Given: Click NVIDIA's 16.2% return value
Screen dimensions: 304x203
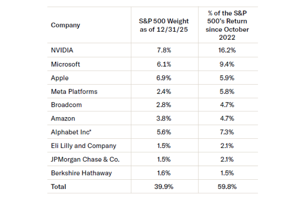Looking at the screenshot, I should click(x=227, y=50).
